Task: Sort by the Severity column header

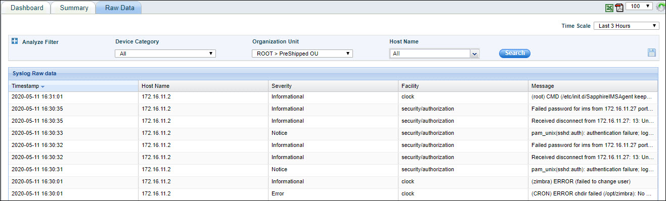Action: 333,86
